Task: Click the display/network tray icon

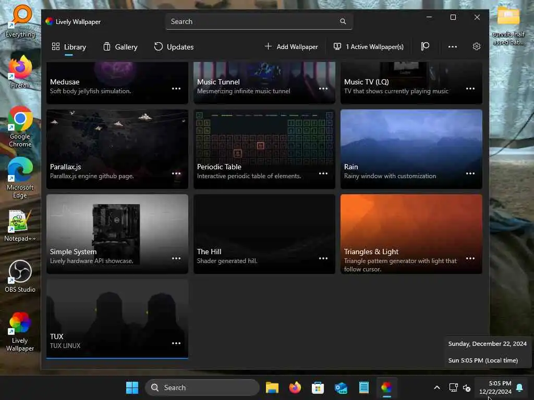Action: click(x=453, y=387)
